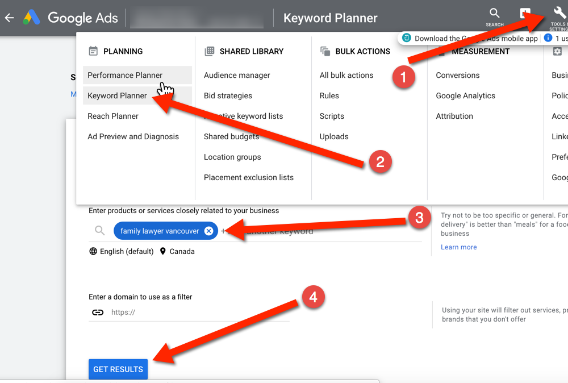The height and width of the screenshot is (383, 568).
Task: Open Attribution under Measurement
Action: [x=454, y=116]
